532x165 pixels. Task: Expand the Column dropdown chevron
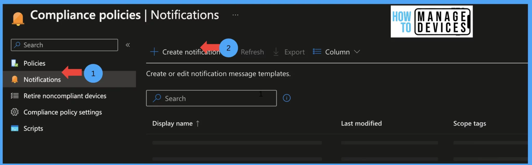click(357, 52)
